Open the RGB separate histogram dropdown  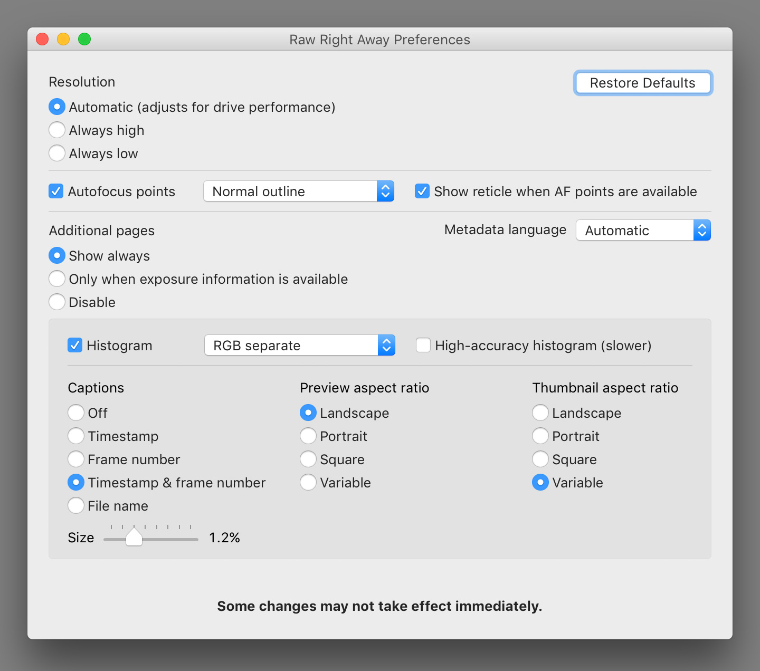[x=300, y=345]
